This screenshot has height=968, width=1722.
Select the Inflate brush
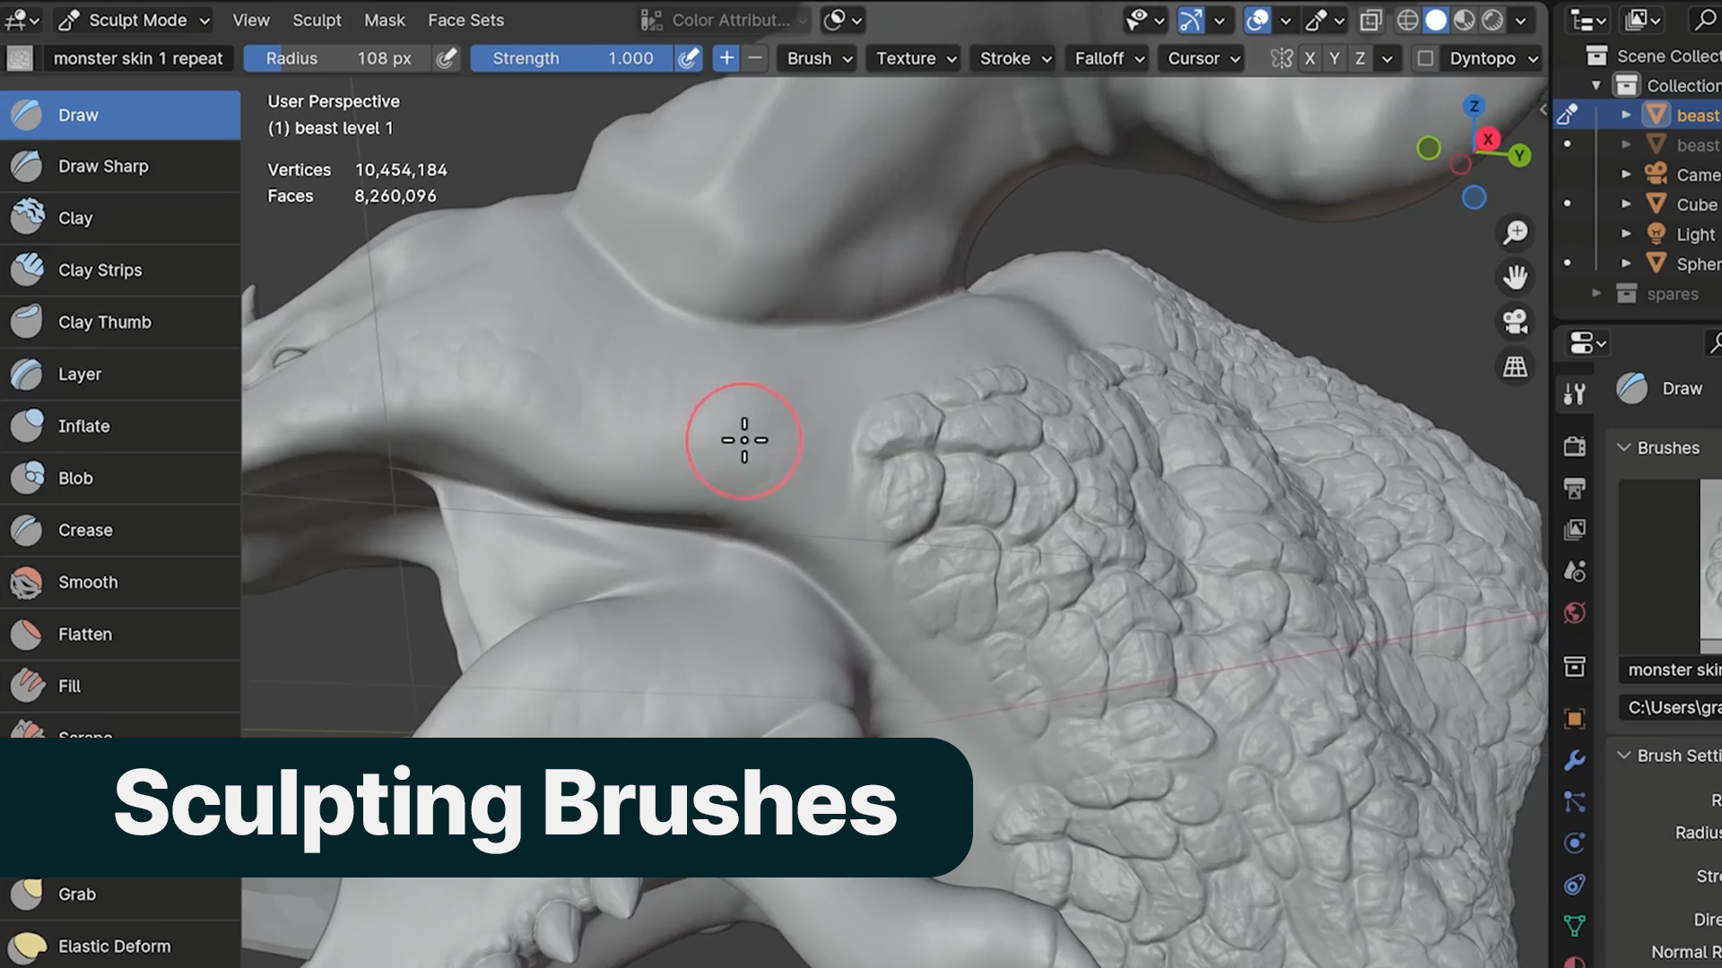point(120,427)
